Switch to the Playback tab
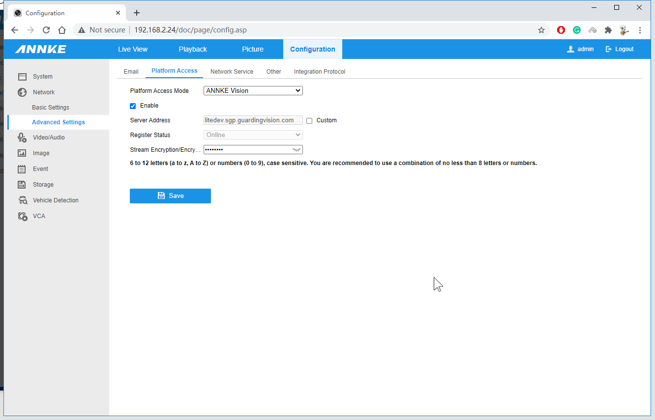This screenshot has width=655, height=420. [x=193, y=49]
